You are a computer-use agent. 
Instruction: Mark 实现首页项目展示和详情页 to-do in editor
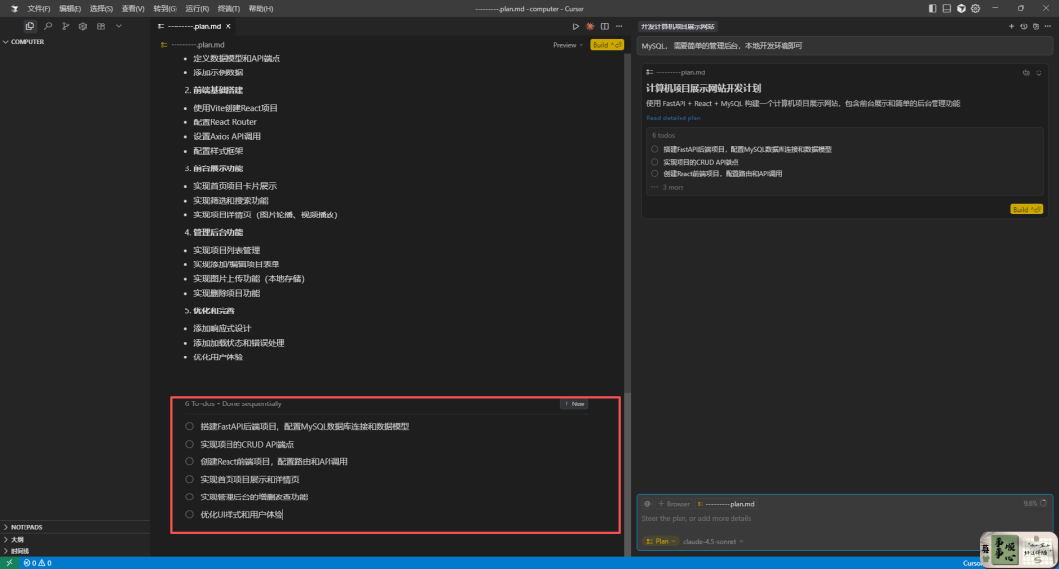pos(190,479)
